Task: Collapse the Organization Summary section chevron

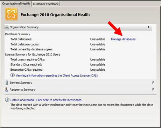Action: pyautogui.click(x=148, y=27)
